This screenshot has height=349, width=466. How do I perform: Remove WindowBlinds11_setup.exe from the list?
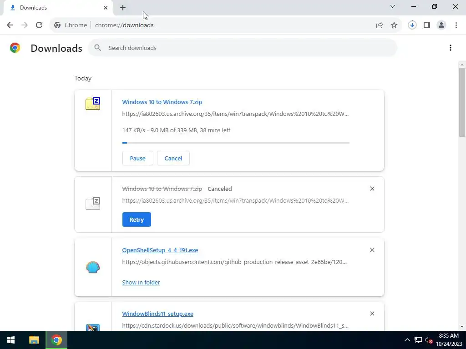click(x=372, y=314)
